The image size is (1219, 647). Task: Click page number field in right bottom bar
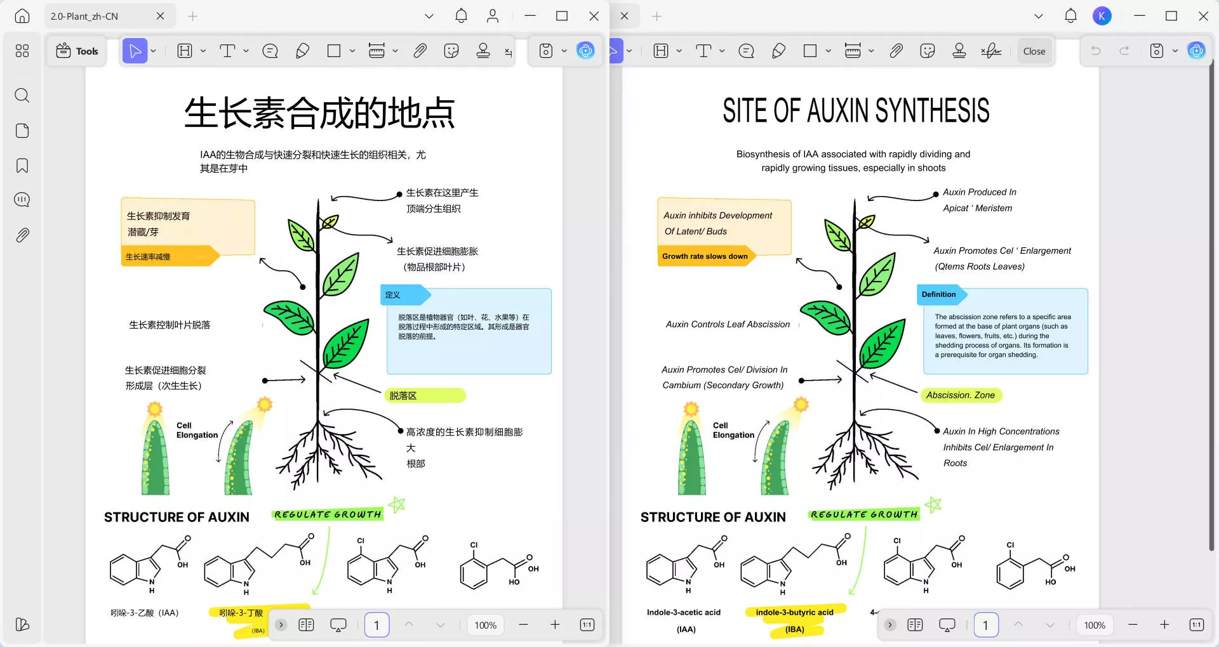coord(986,625)
